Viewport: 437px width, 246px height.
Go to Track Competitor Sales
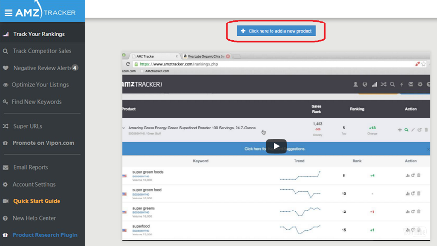click(42, 51)
